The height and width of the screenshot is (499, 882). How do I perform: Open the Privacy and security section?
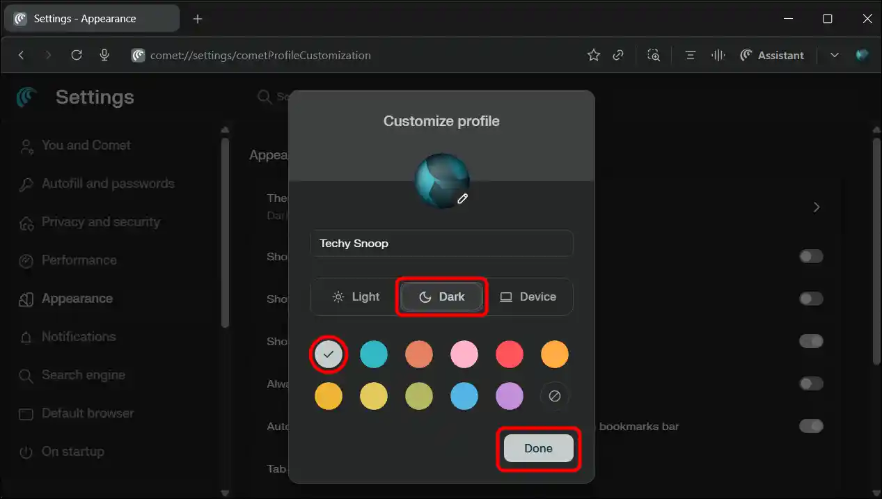pyautogui.click(x=100, y=222)
